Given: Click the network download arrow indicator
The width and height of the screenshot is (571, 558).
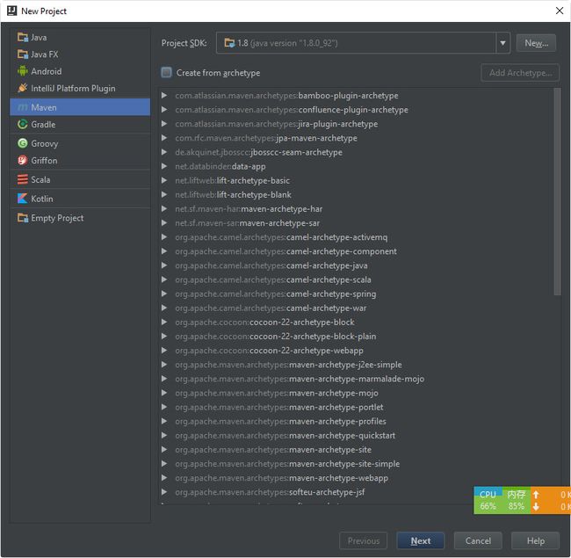Looking at the screenshot, I should (536, 506).
